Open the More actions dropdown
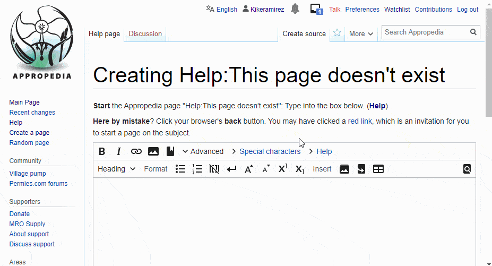 pos(361,33)
